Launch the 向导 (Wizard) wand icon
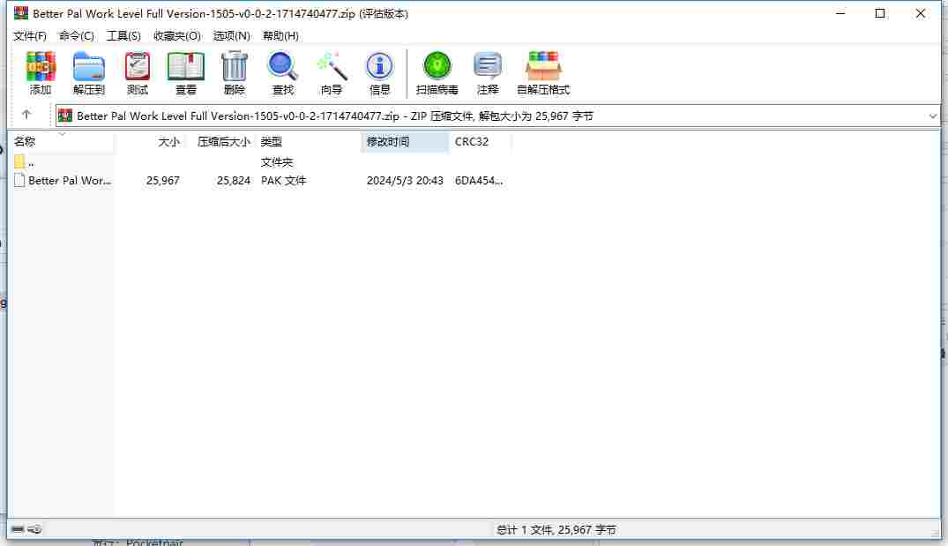The width and height of the screenshot is (948, 546). pos(332,73)
